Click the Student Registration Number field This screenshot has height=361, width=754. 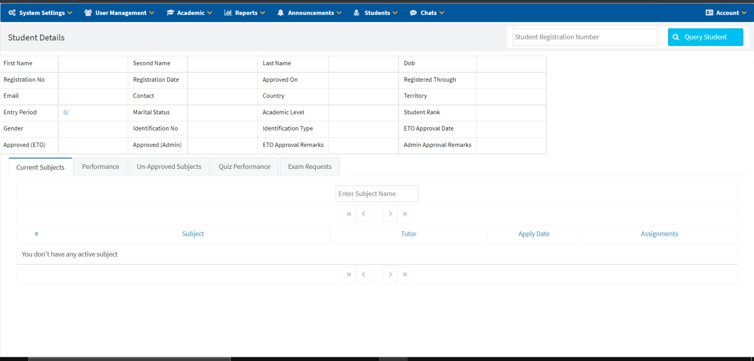[585, 37]
